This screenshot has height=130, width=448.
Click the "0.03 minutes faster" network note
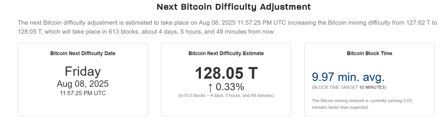(x=362, y=104)
